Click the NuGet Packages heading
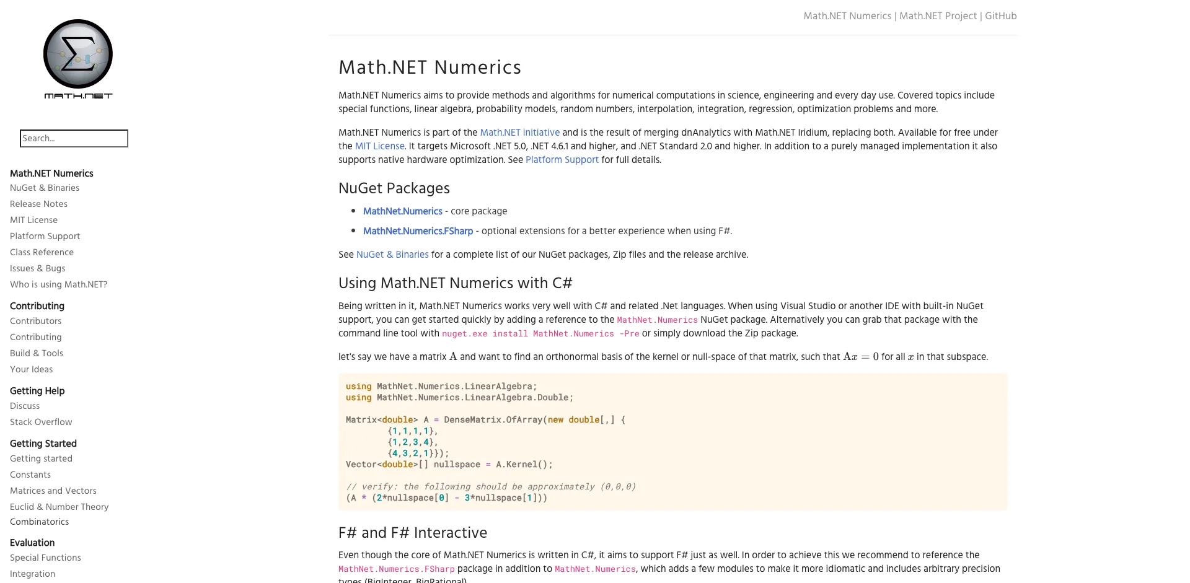The height and width of the screenshot is (583, 1190). click(394, 188)
